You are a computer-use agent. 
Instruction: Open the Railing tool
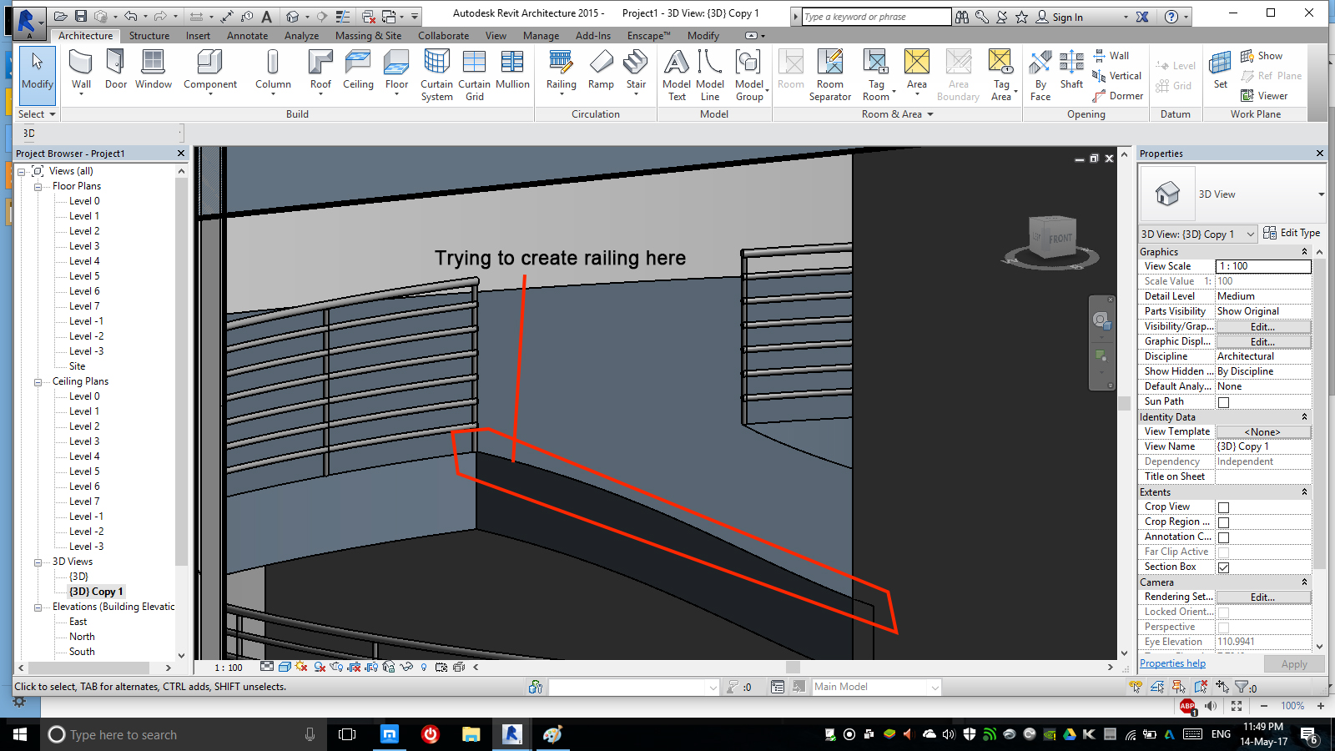click(560, 71)
